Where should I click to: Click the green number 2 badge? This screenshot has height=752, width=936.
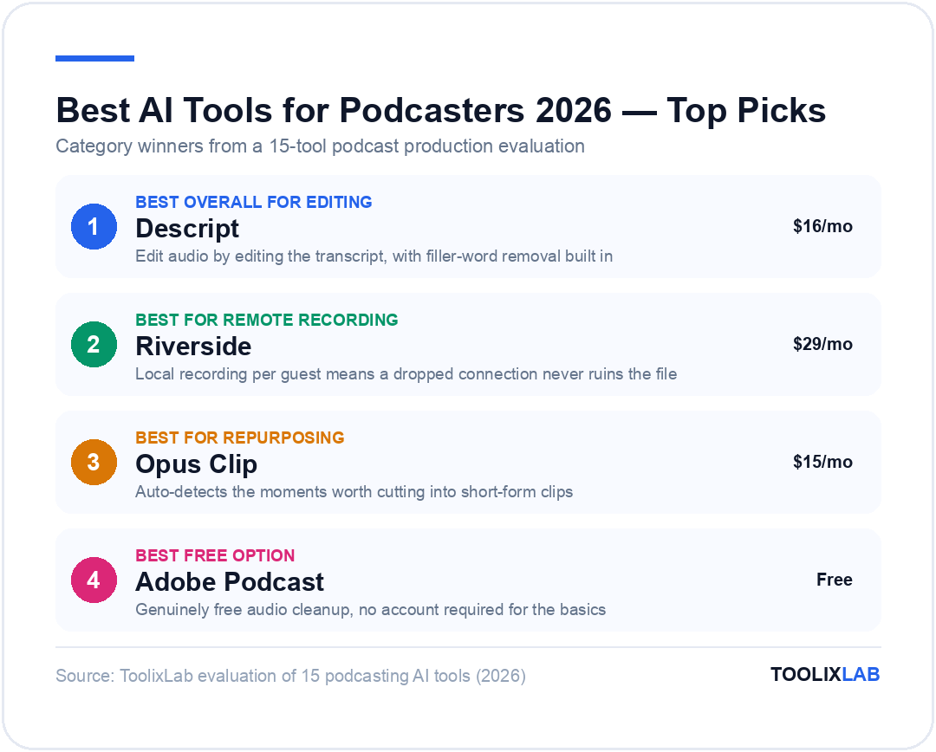point(94,344)
